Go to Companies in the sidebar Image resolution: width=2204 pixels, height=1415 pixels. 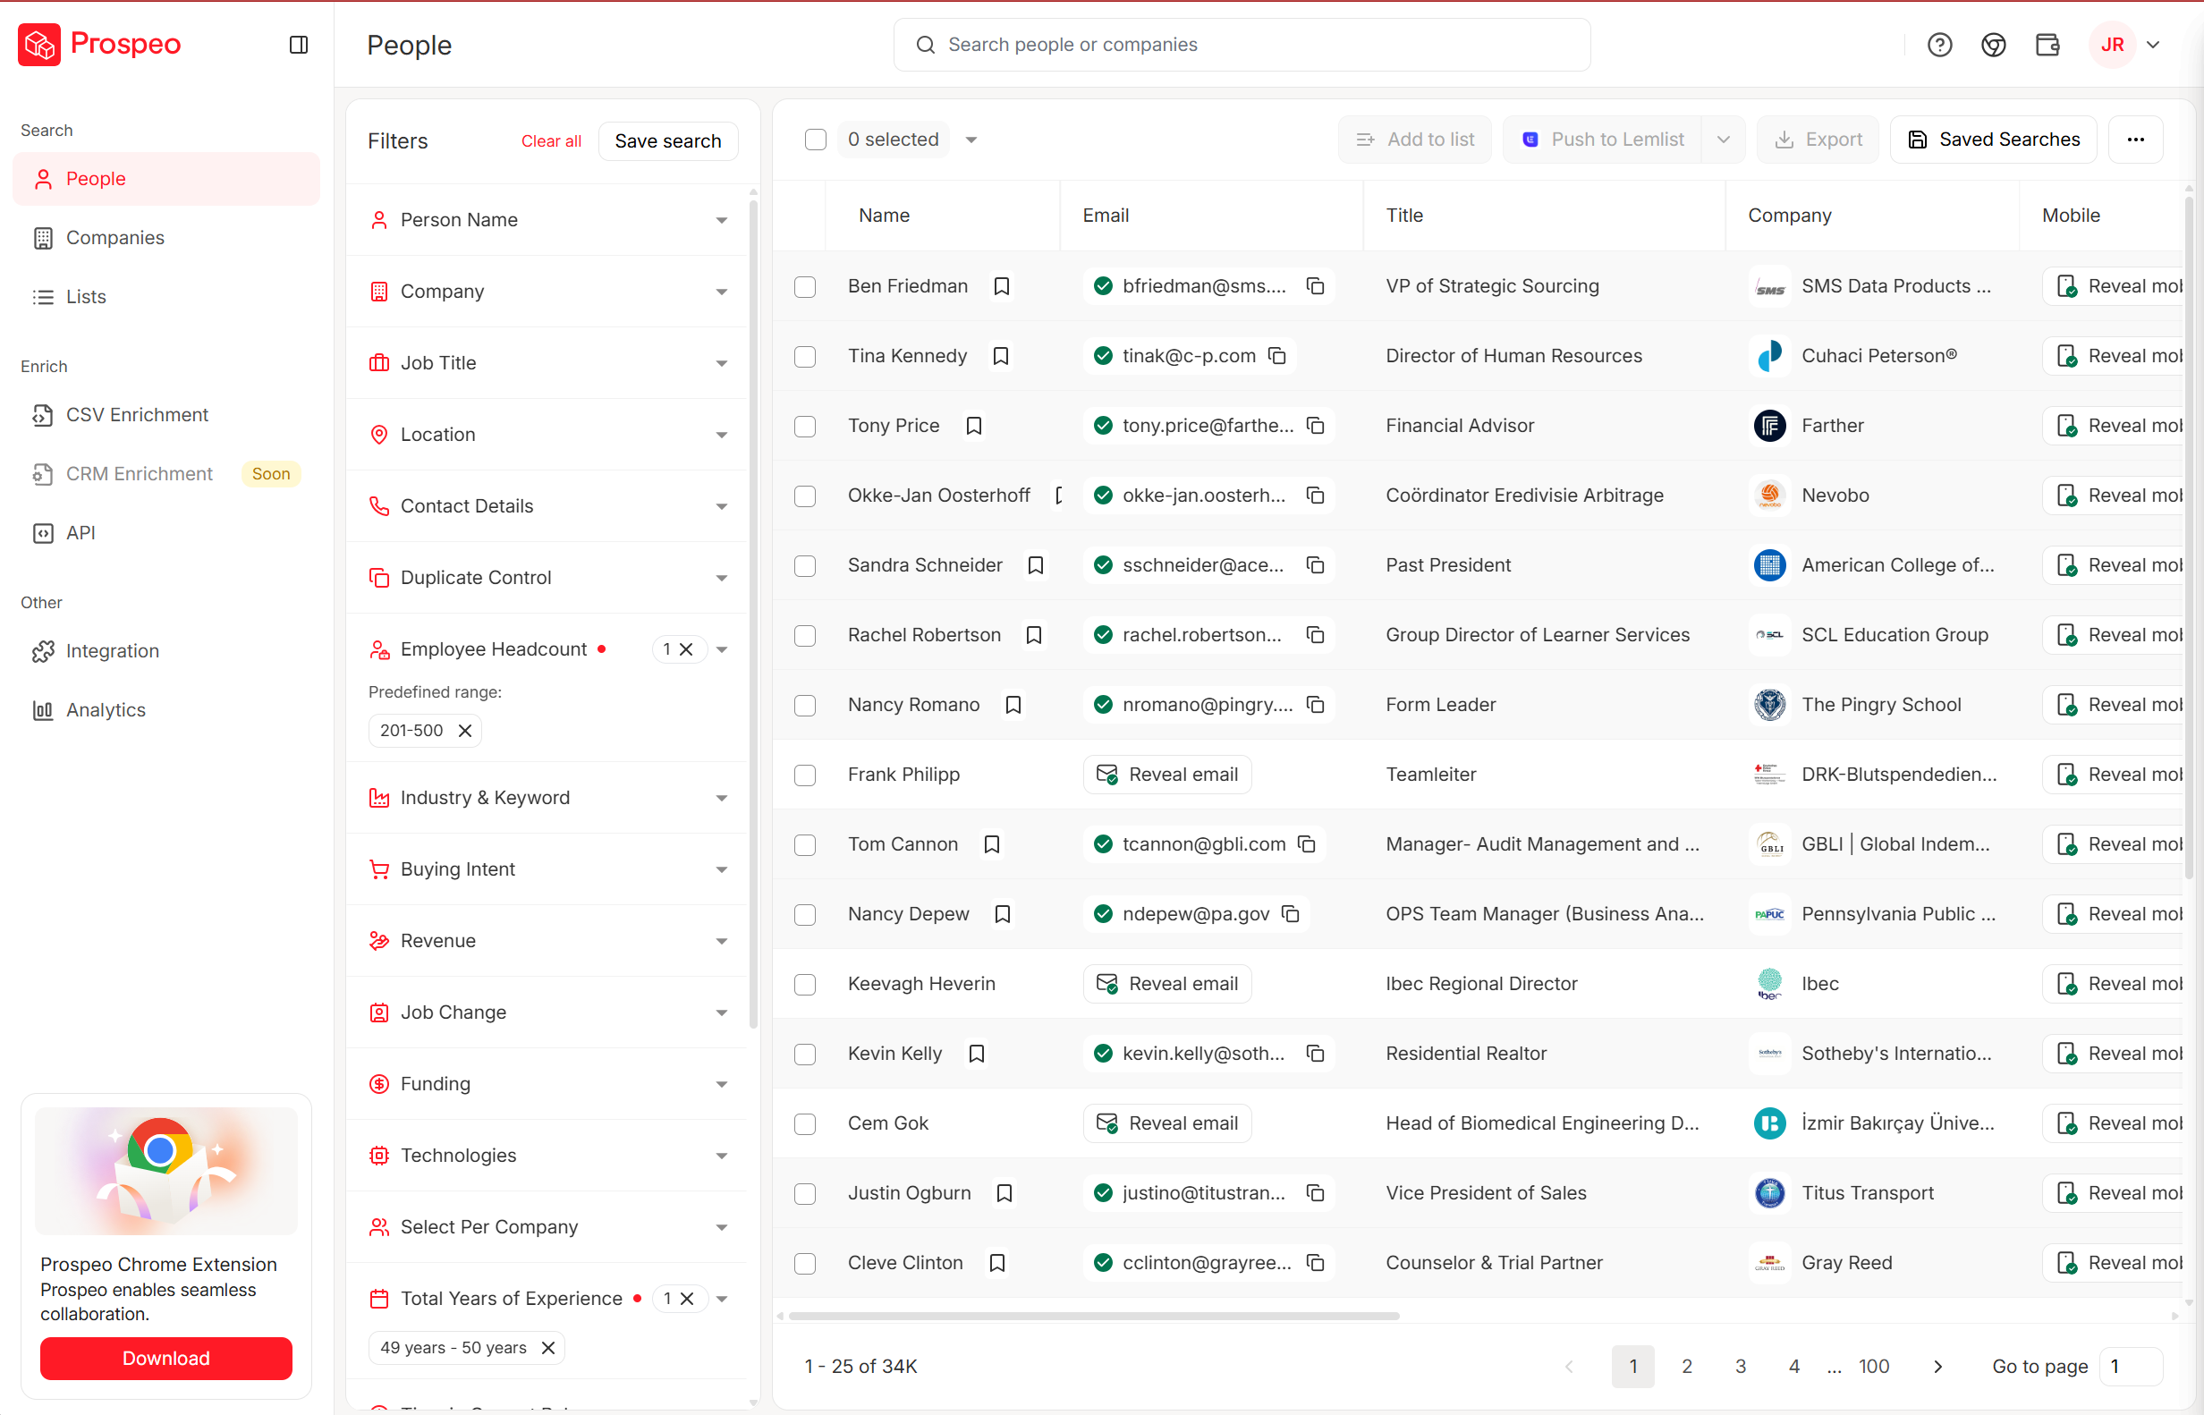pyautogui.click(x=114, y=238)
